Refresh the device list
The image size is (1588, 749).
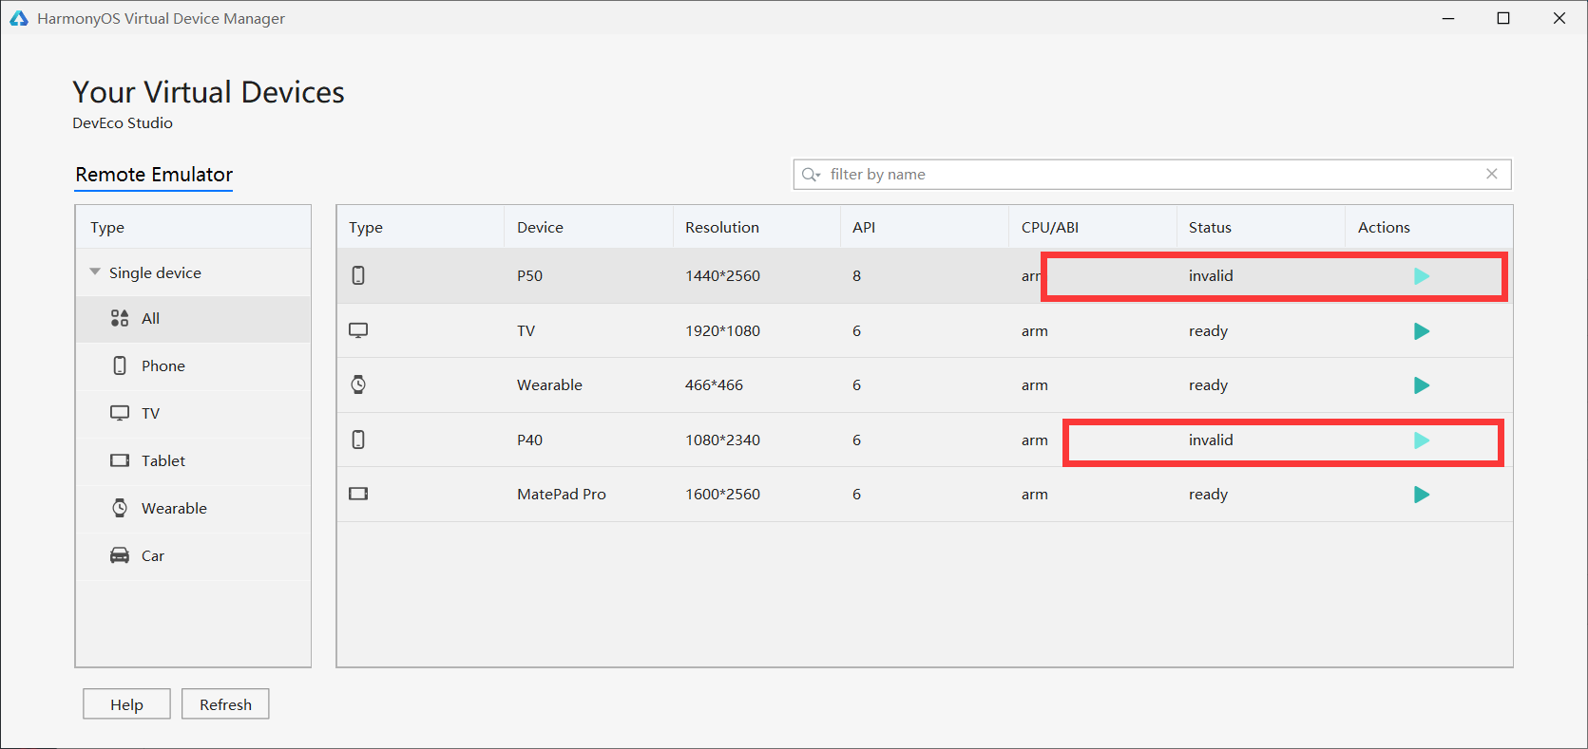point(225,704)
